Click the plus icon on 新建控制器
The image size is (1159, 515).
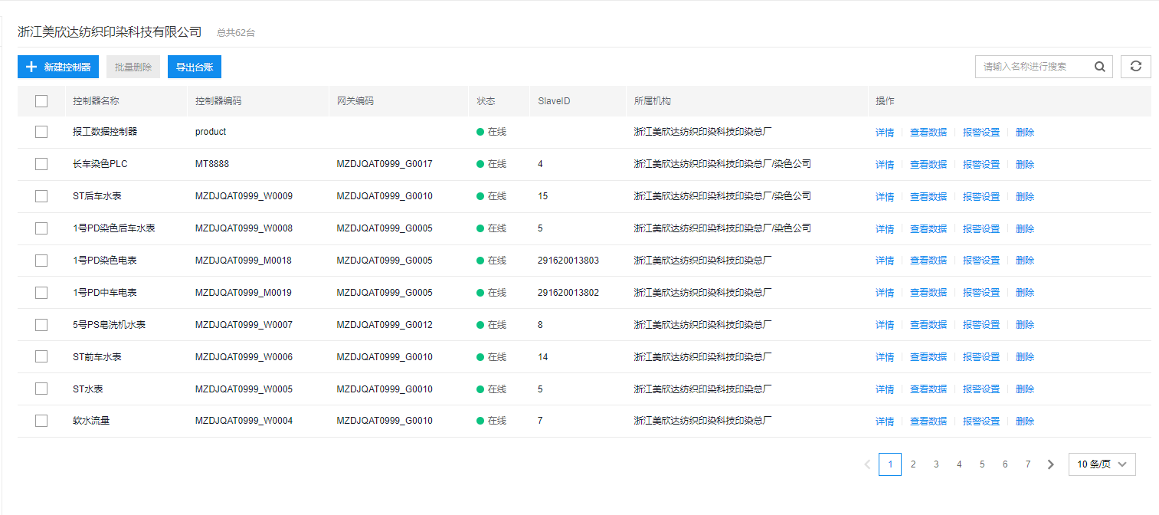(31, 67)
